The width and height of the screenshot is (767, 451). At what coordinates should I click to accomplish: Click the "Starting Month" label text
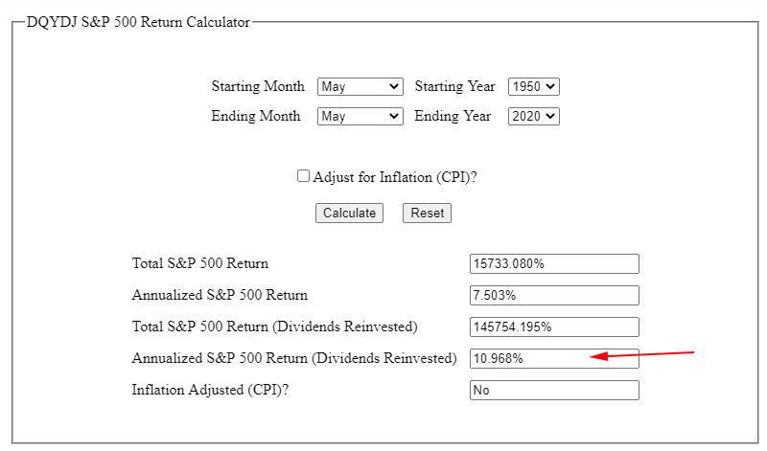(x=258, y=86)
